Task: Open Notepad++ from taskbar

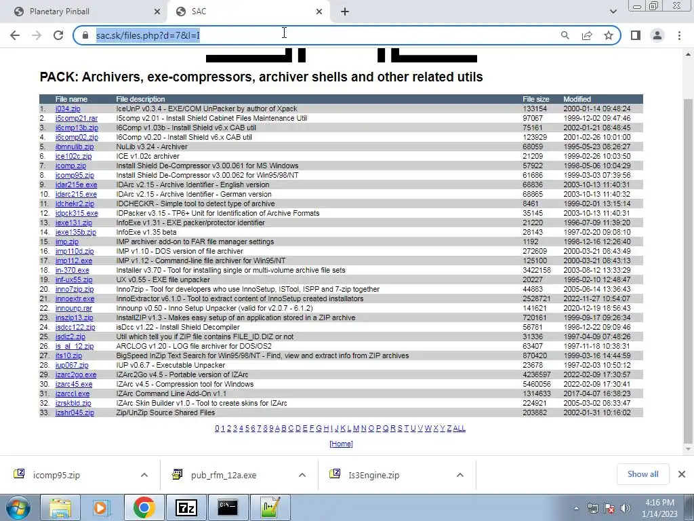Action: (270, 507)
